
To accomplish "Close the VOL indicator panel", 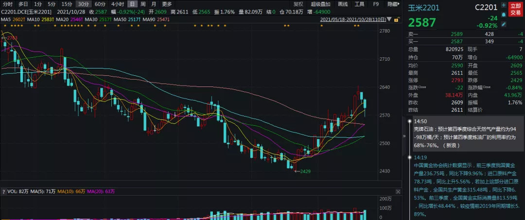I will [x=398, y=191].
